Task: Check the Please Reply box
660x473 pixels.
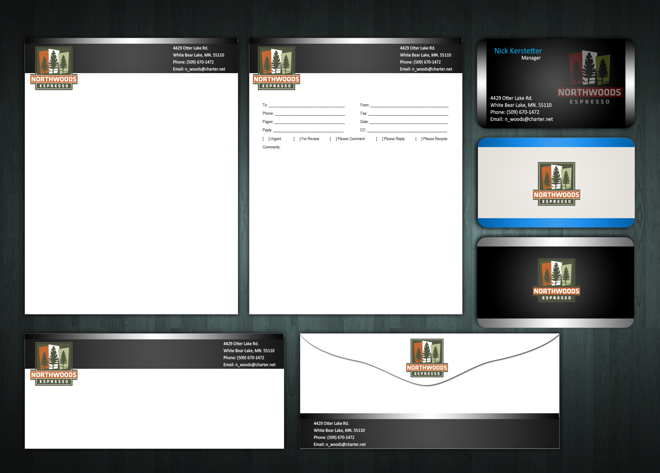Action: (x=380, y=139)
